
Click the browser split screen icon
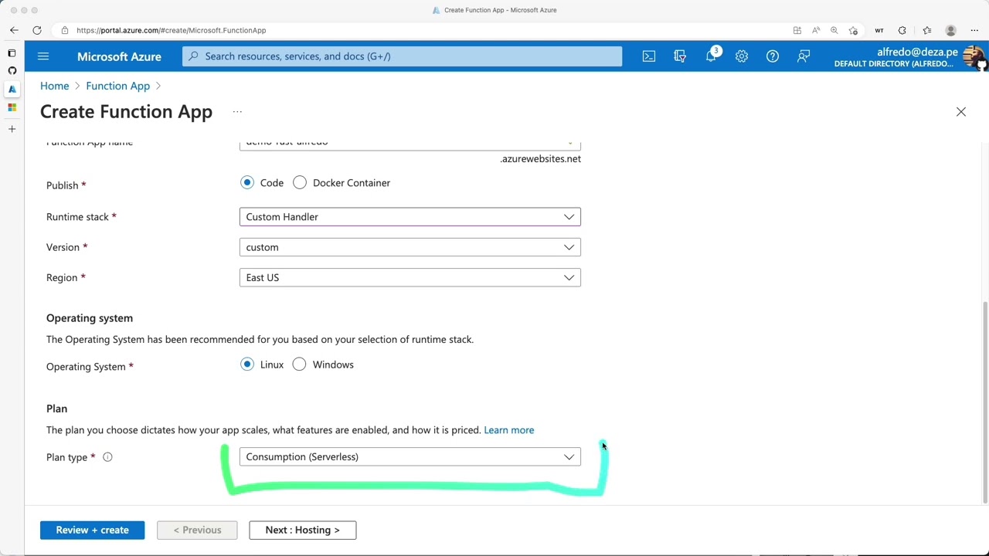point(797,30)
